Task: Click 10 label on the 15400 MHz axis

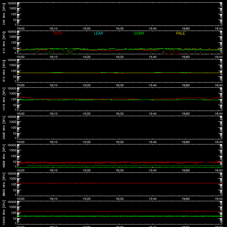Action: (15, 218)
